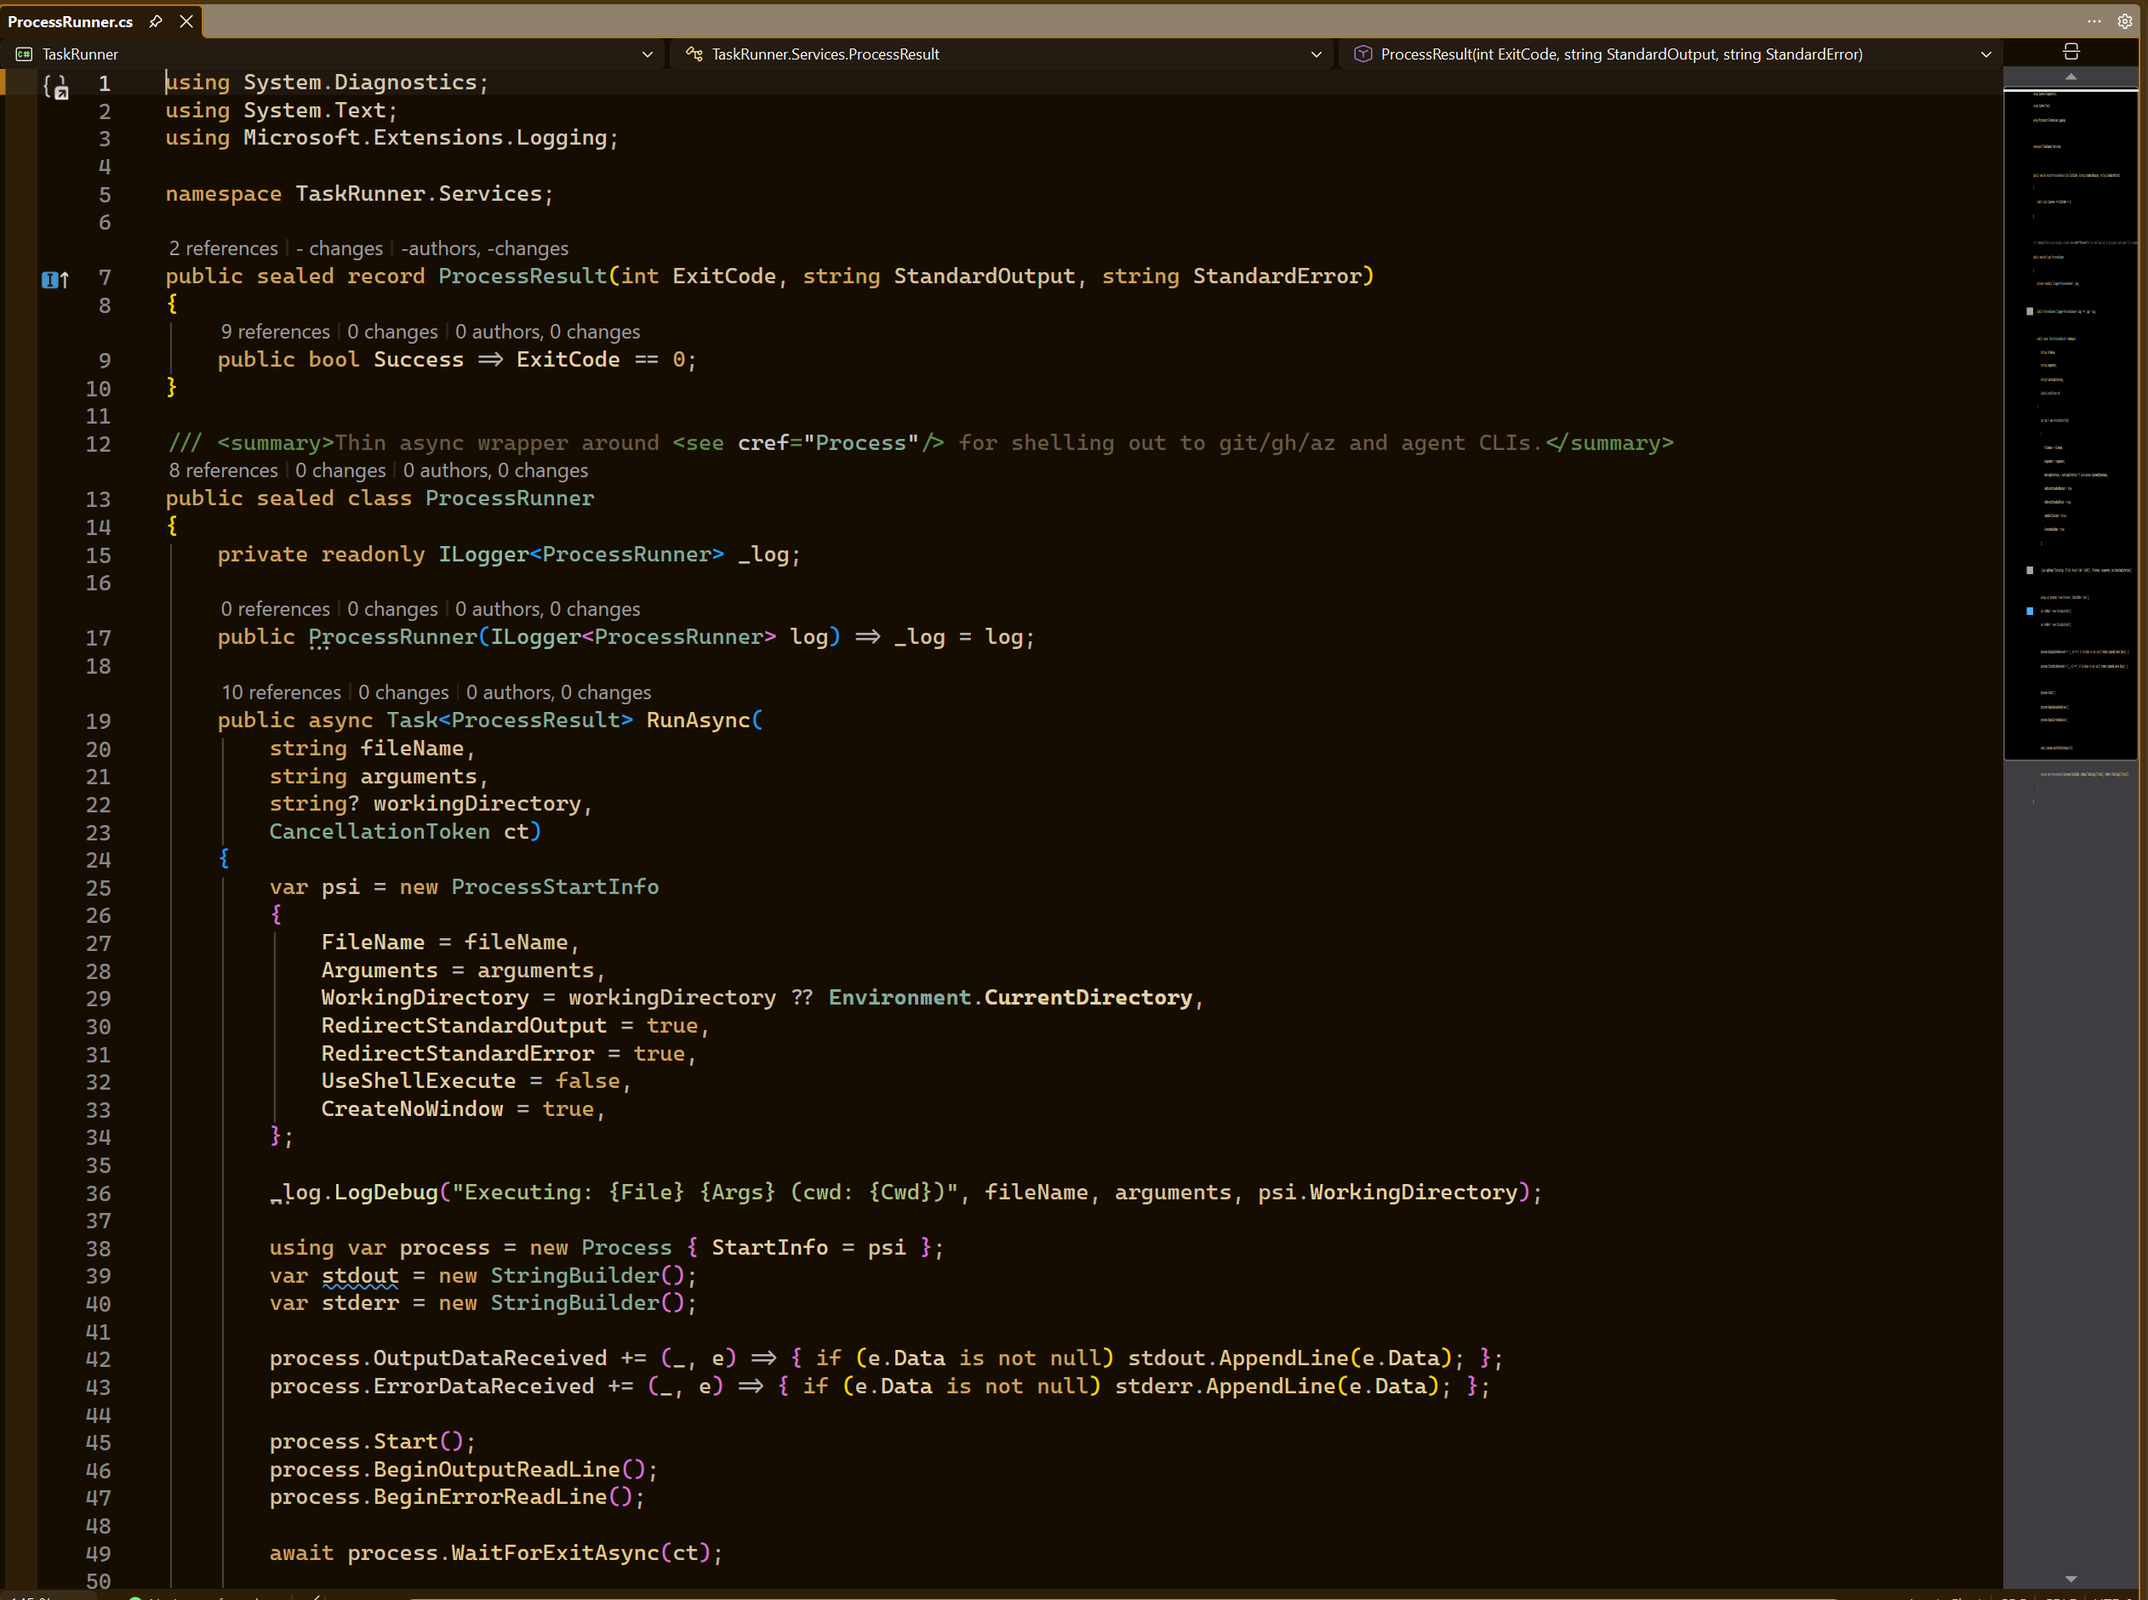Open the '8 references' CodeLens link
Viewport: 2148px width, 1600px height.
(x=223, y=470)
